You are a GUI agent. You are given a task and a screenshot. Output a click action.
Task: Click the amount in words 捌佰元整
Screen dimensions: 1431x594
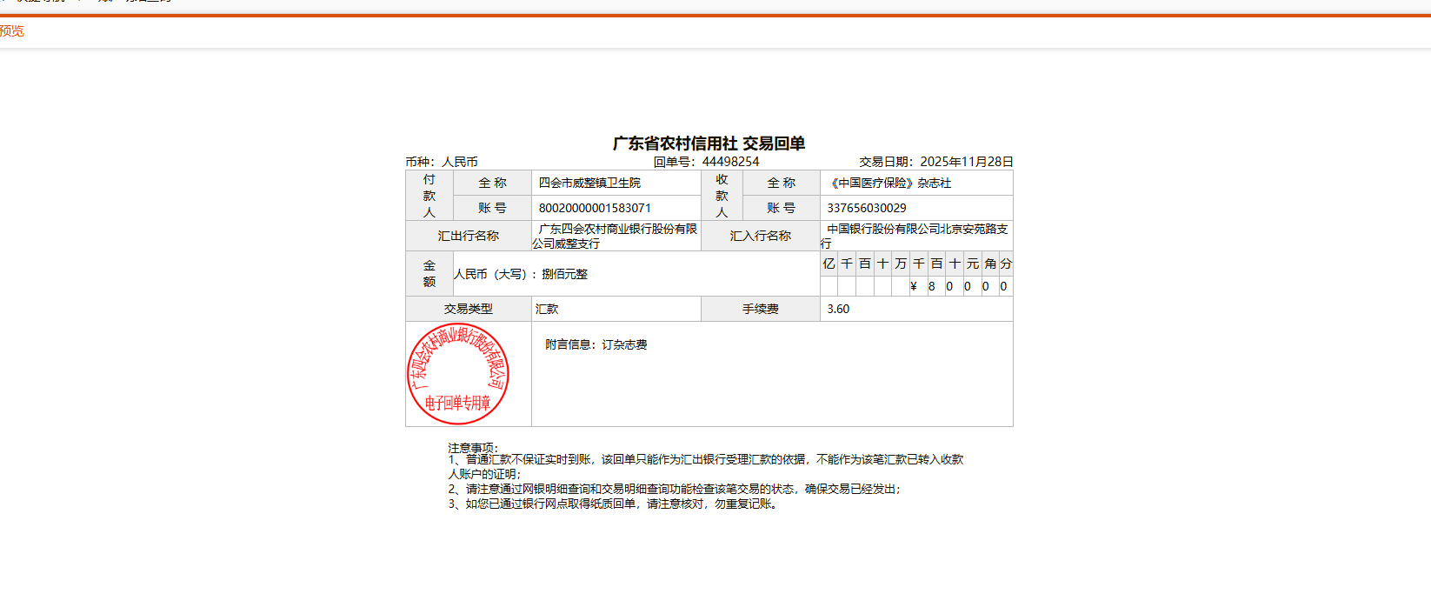click(564, 274)
